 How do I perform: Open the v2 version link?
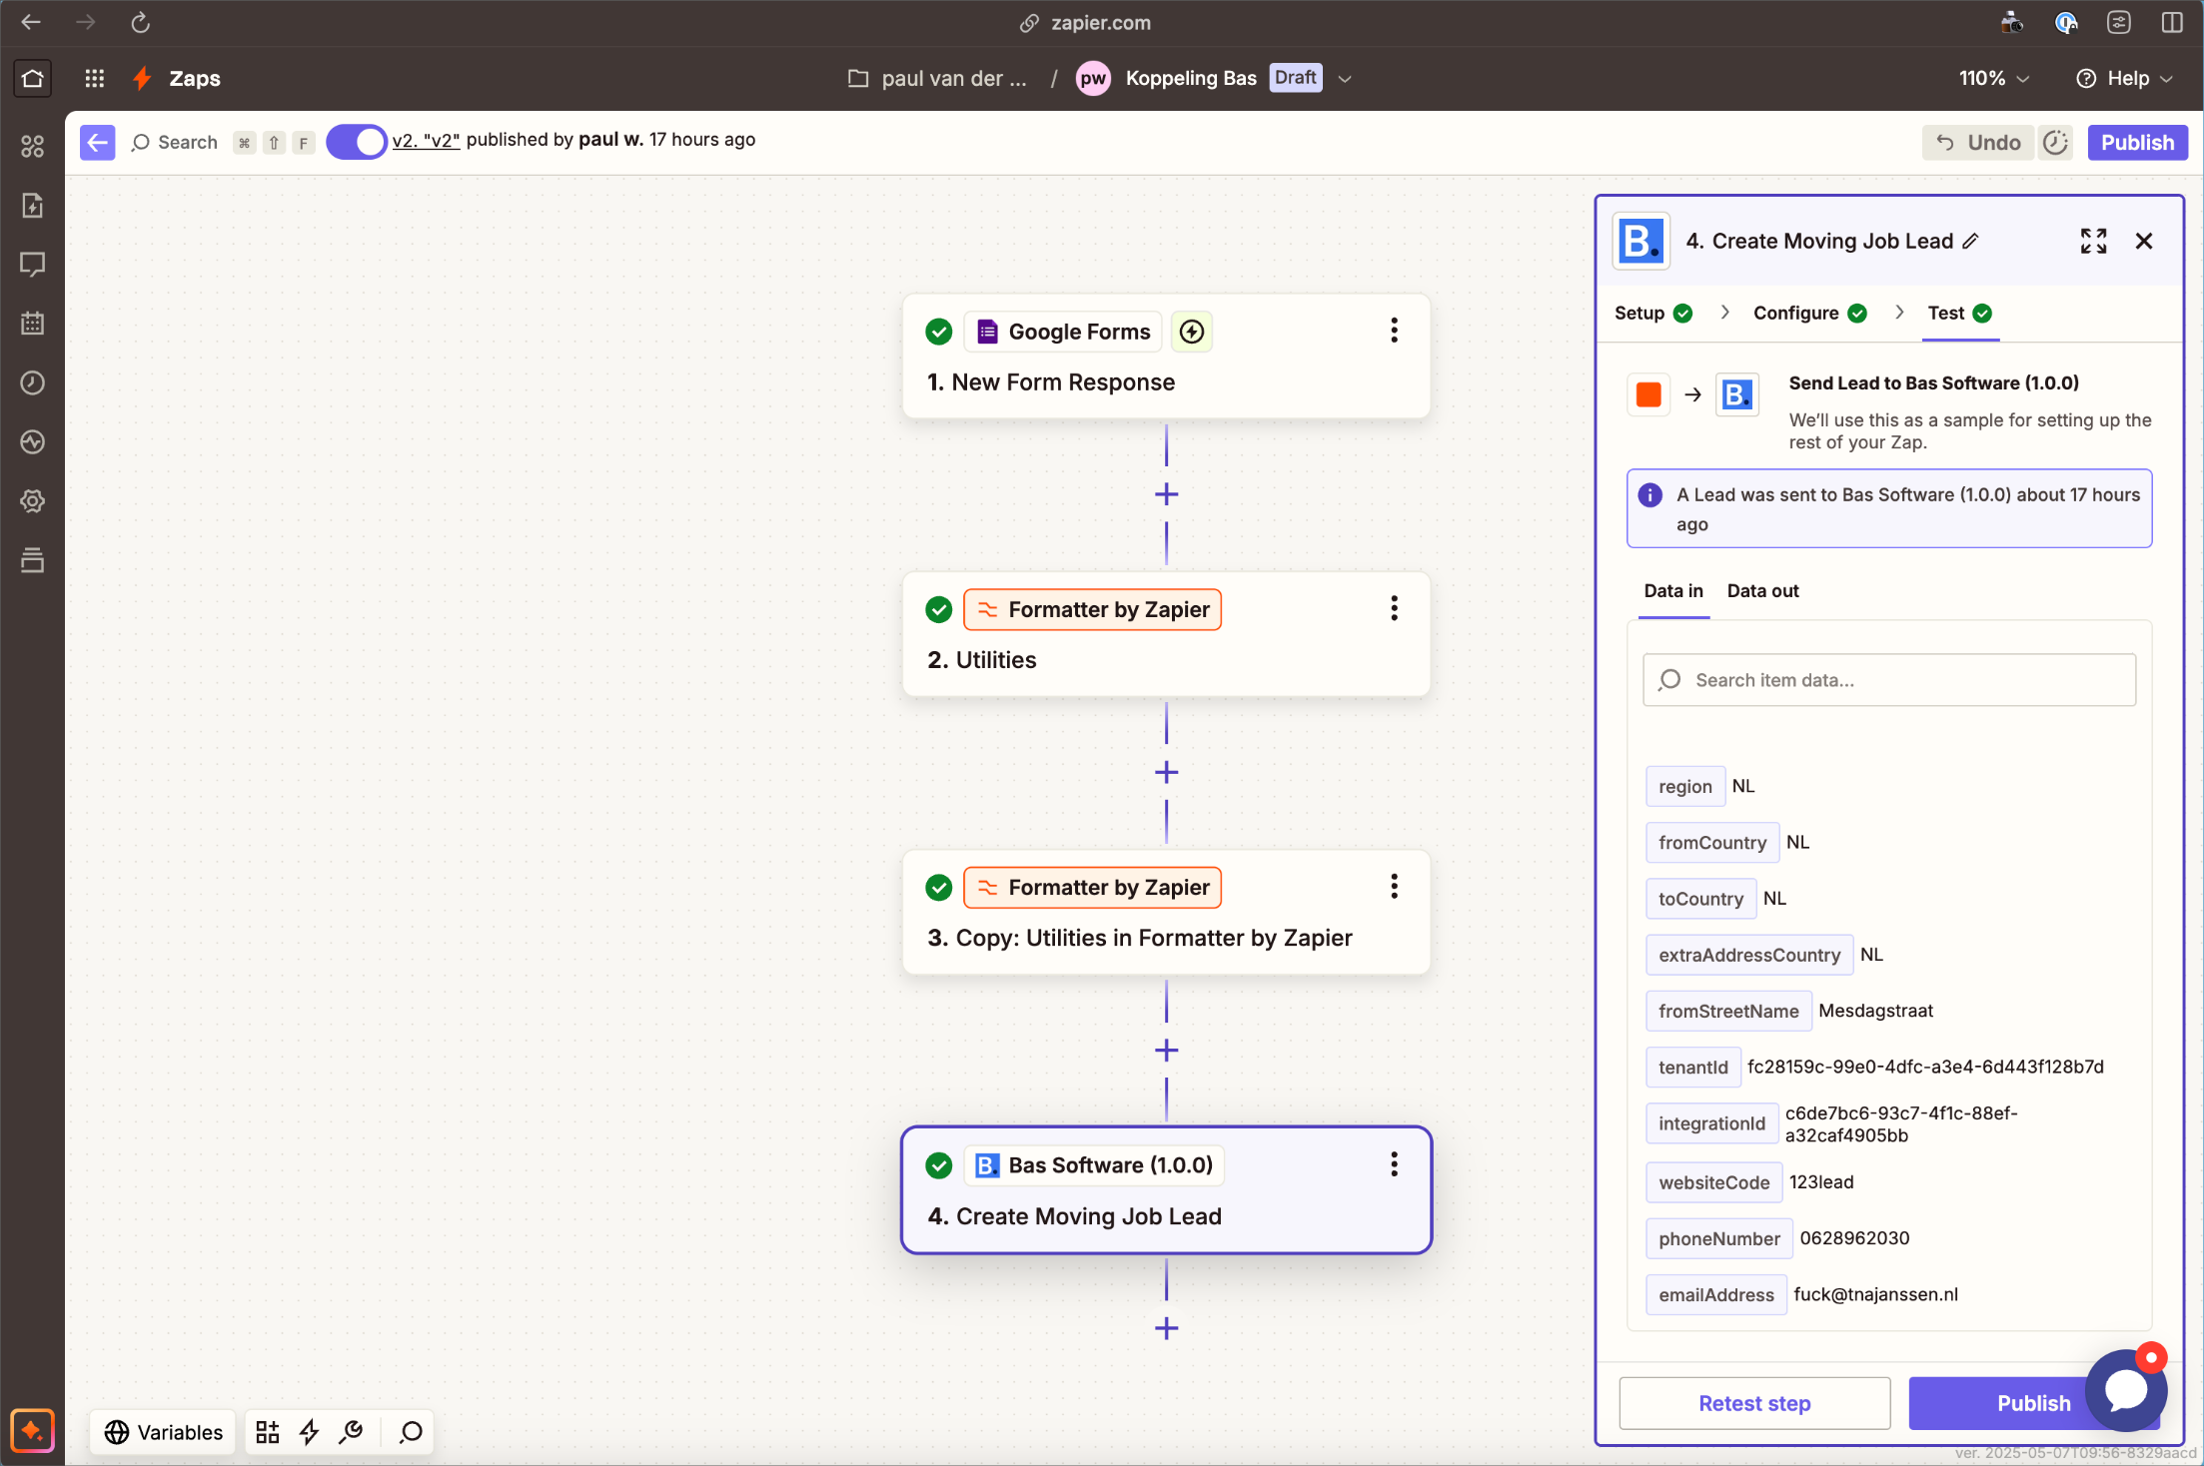[426, 140]
